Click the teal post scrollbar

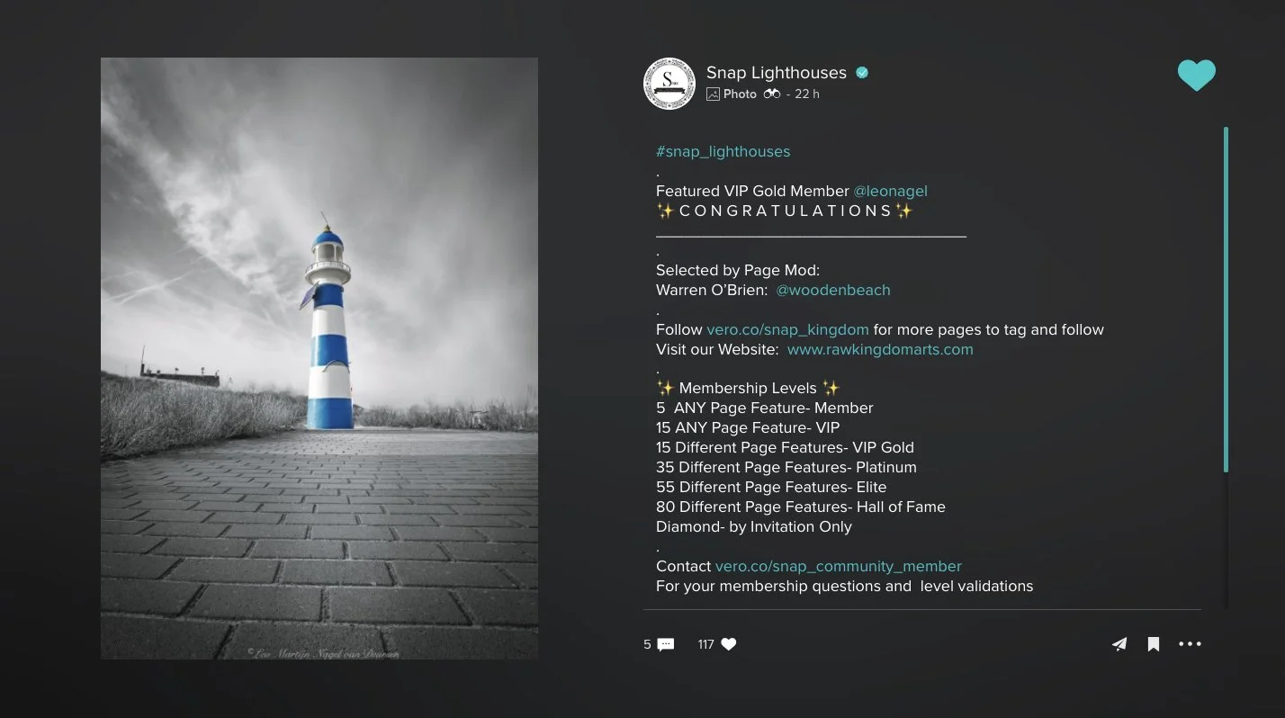point(1226,300)
